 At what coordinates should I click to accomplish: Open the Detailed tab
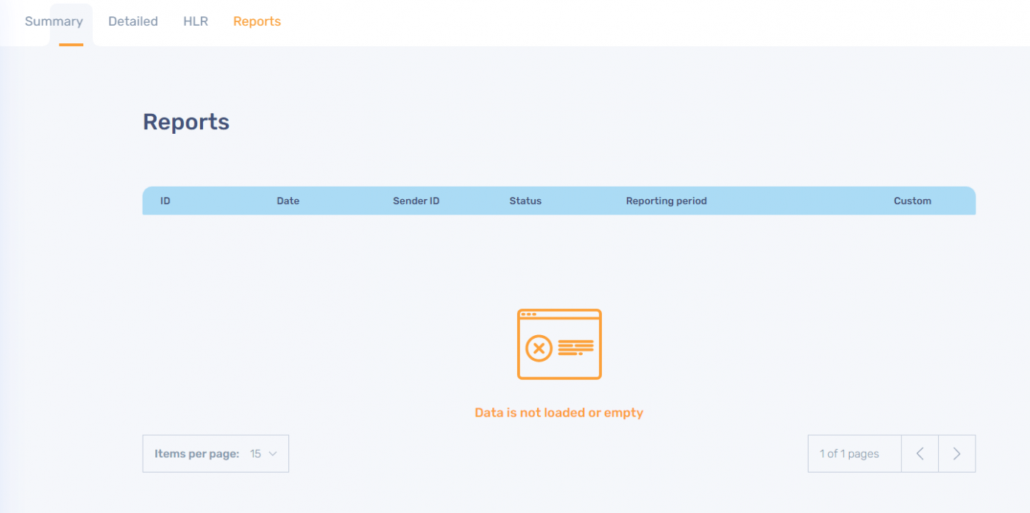[x=132, y=21]
